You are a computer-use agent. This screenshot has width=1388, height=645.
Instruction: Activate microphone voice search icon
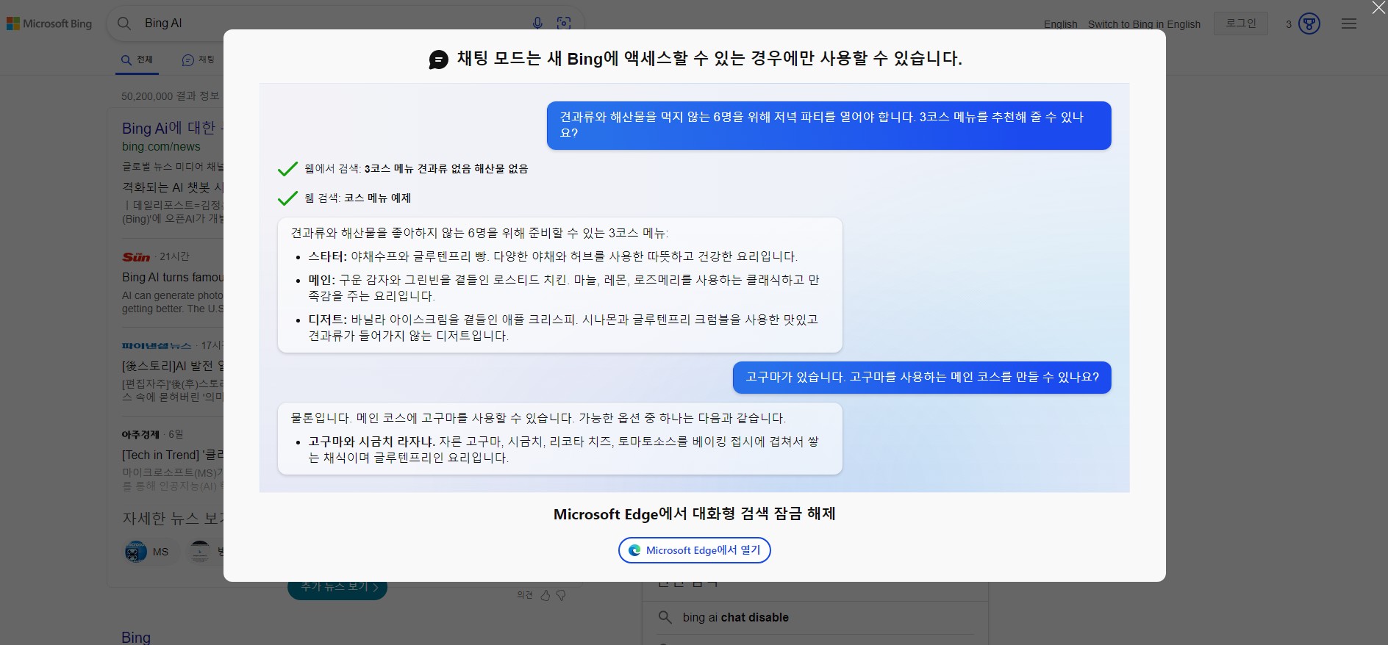pos(537,24)
